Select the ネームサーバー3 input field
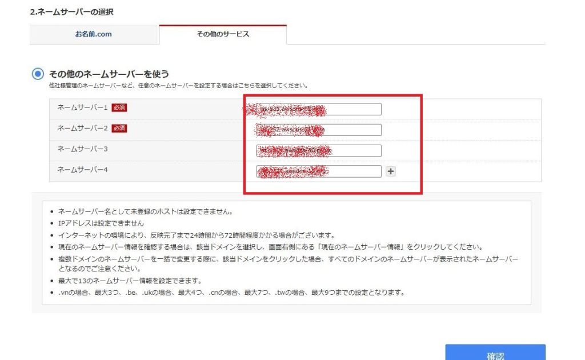 [319, 150]
